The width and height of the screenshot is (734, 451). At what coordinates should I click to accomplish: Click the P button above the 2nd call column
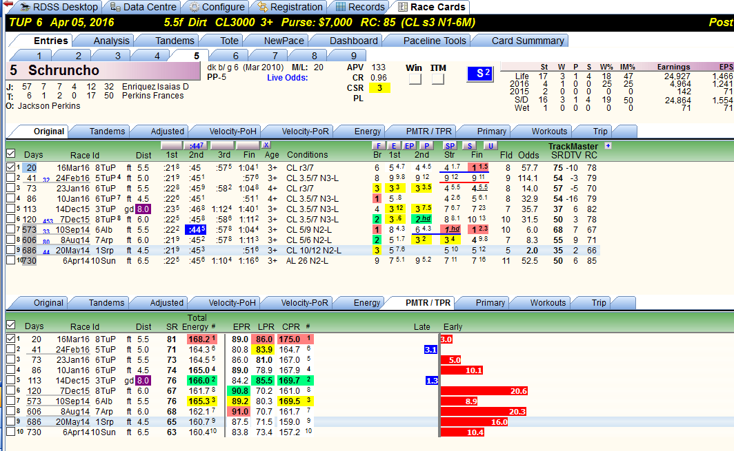point(426,146)
